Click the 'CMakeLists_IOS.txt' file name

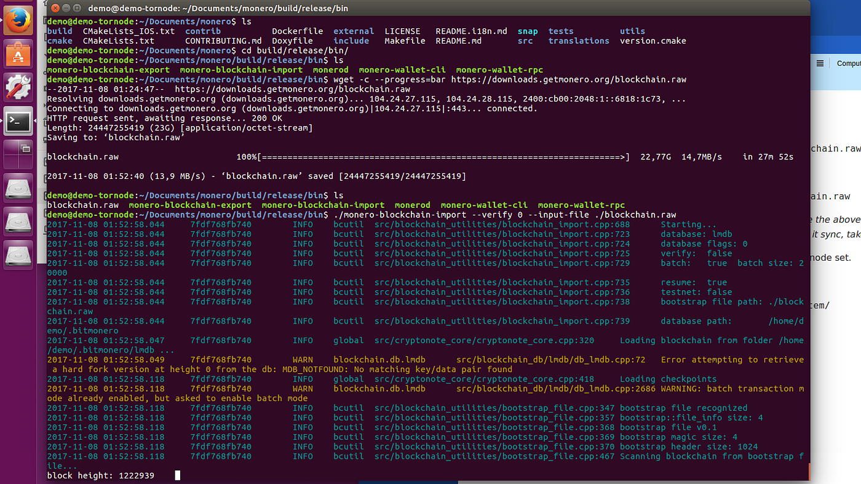[129, 31]
